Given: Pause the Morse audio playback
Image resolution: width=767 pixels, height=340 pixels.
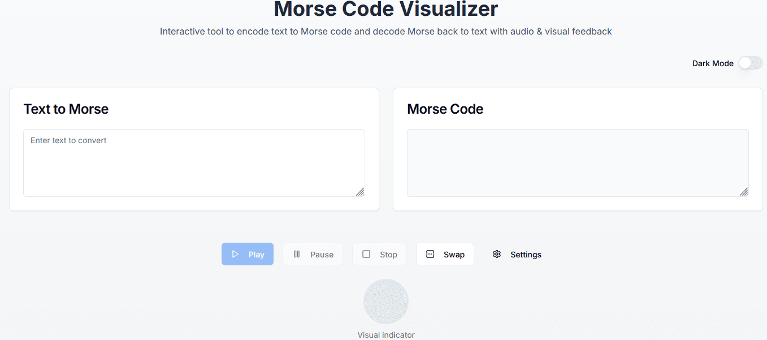Looking at the screenshot, I should click(x=313, y=254).
